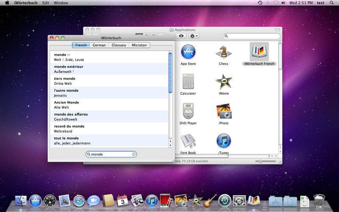Open System Preferences from the Dock

point(239,201)
